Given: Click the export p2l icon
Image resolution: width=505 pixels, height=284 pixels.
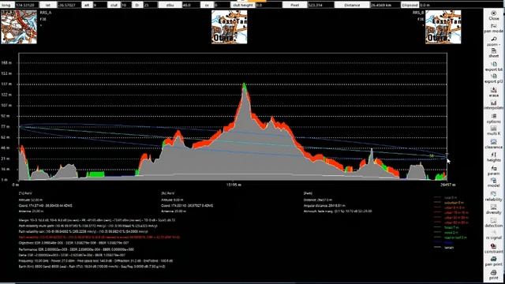Looking at the screenshot, I should pos(493,79).
